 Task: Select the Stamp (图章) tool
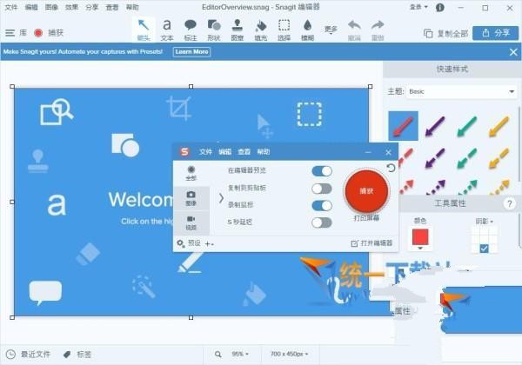coord(237,30)
